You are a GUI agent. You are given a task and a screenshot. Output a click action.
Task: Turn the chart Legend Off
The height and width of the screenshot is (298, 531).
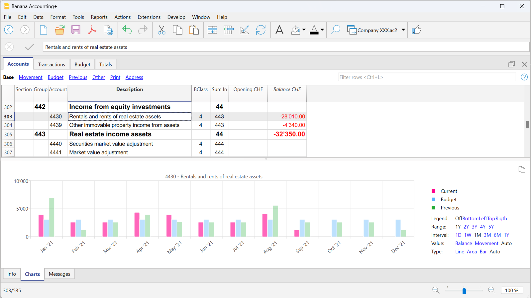pos(458,218)
